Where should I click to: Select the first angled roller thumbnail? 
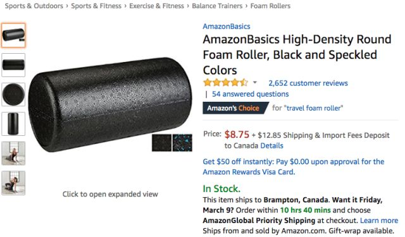click(x=13, y=35)
